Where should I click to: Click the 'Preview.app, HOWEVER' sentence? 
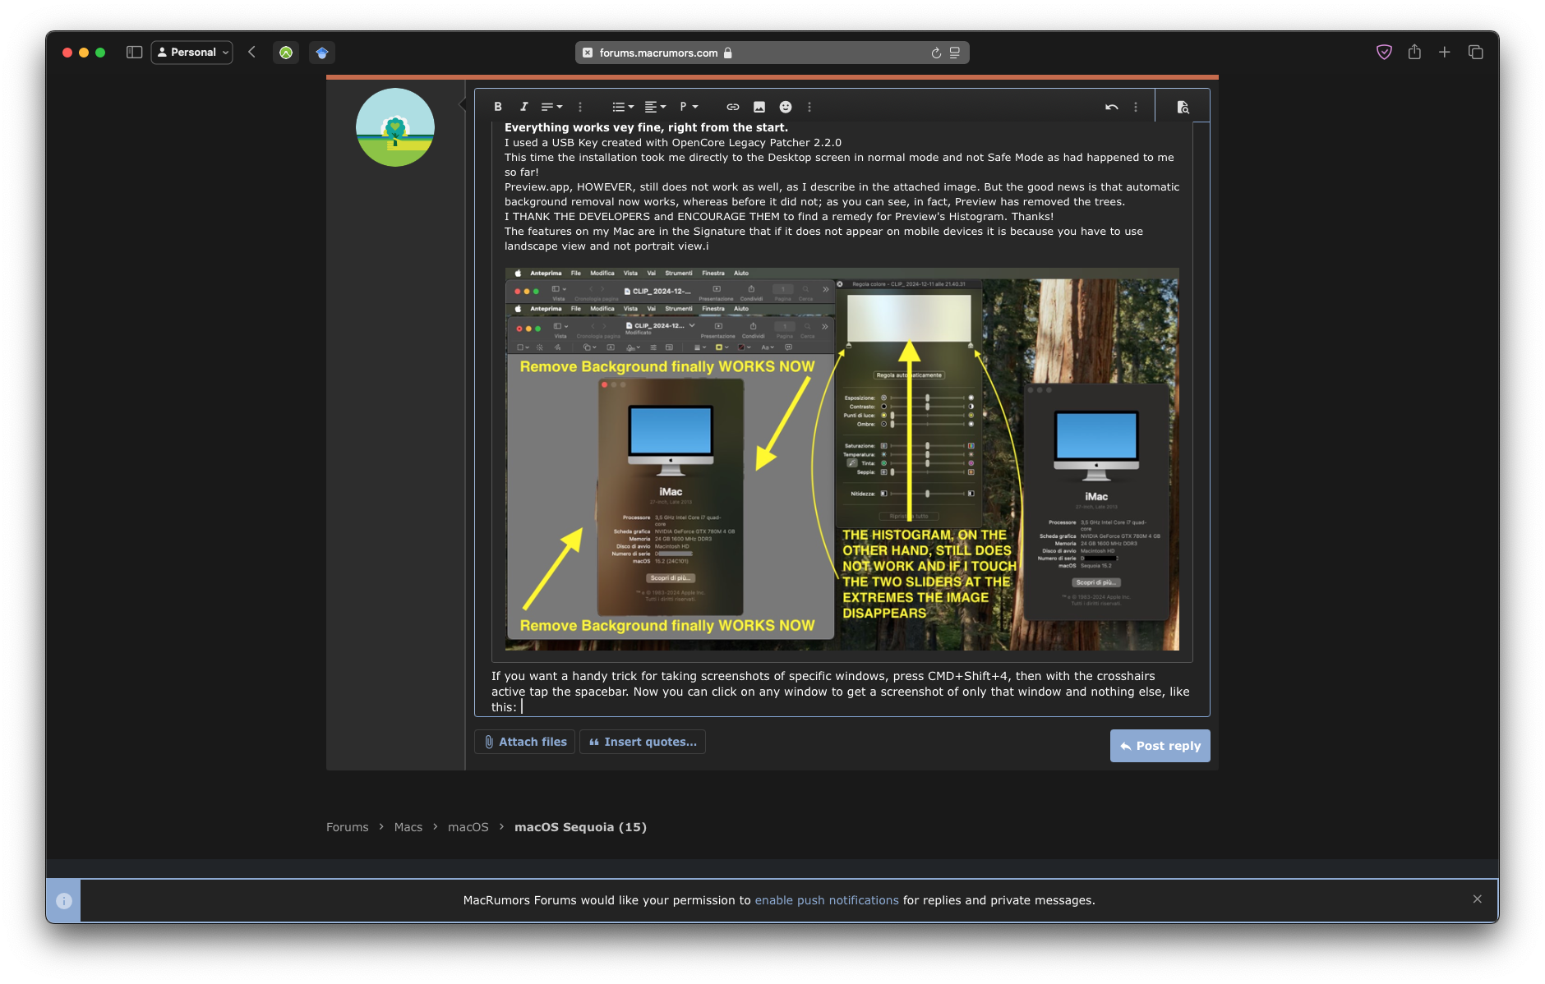click(x=842, y=195)
